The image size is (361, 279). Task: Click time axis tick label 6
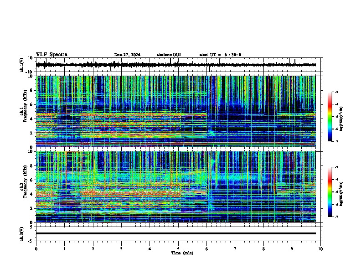click(207, 248)
